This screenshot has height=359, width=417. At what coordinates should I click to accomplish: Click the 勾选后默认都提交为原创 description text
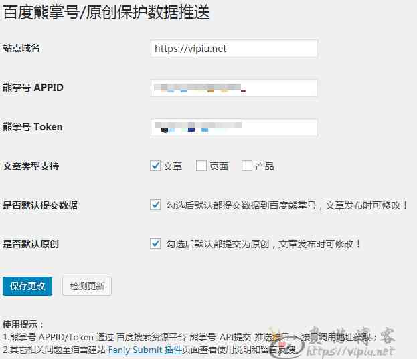[264, 244]
